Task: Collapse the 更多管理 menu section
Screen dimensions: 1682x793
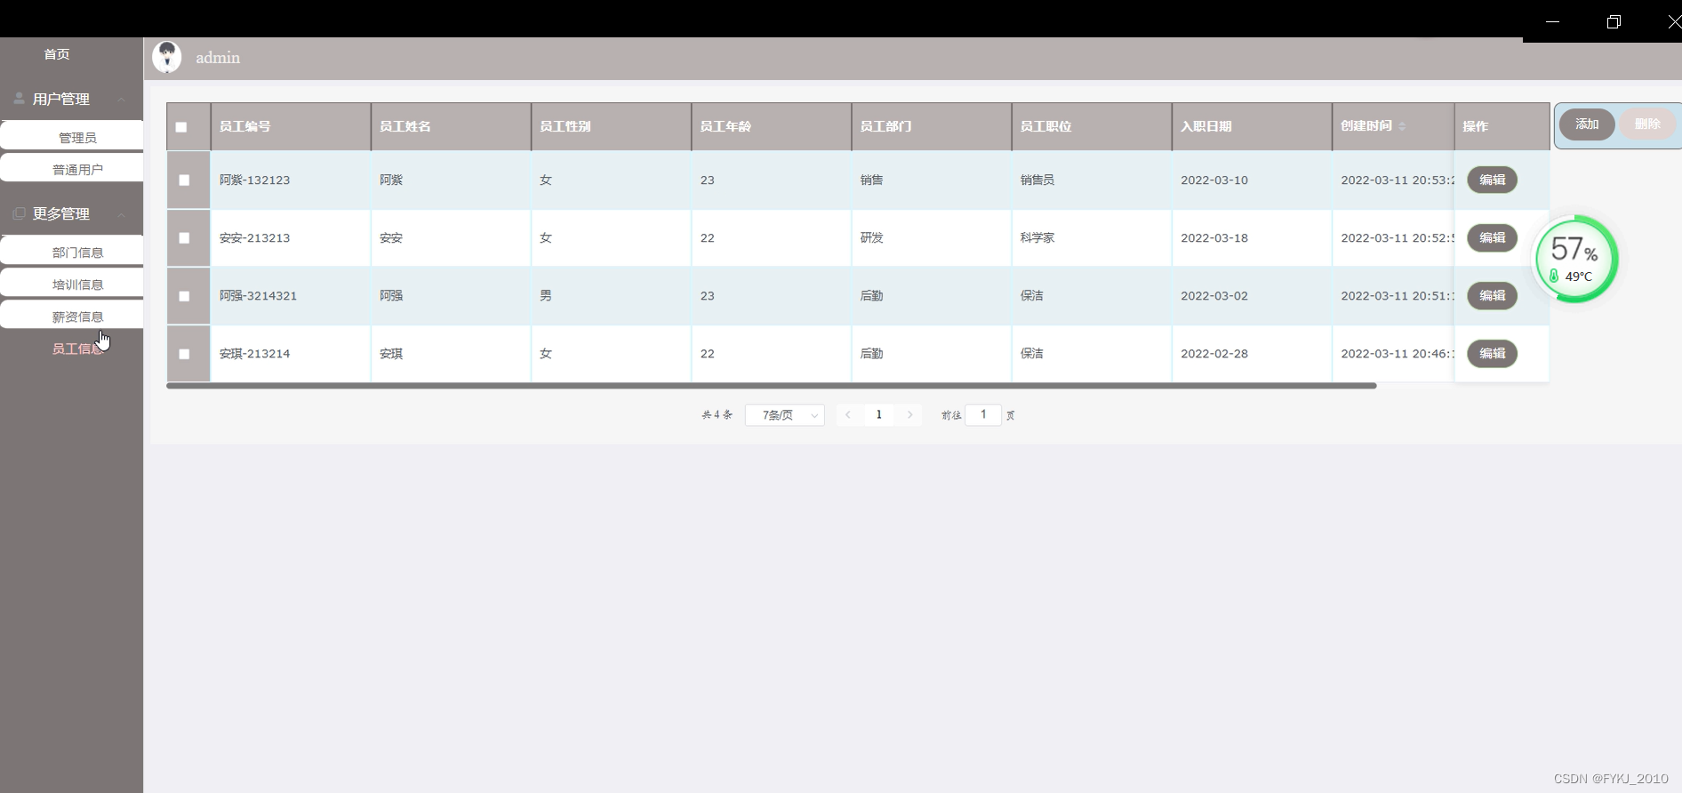Action: [122, 214]
